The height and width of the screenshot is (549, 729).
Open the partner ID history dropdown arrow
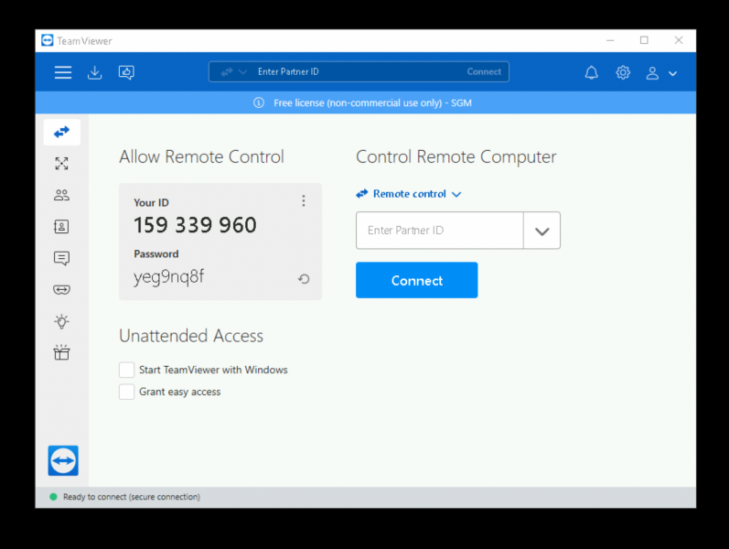pos(542,231)
